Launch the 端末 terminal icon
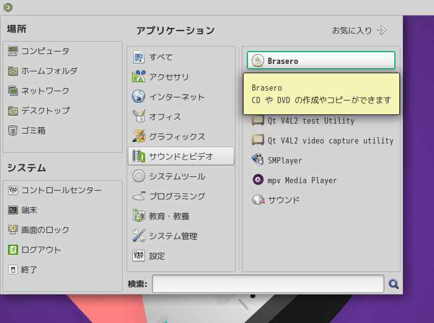The width and height of the screenshot is (434, 323). pos(13,210)
